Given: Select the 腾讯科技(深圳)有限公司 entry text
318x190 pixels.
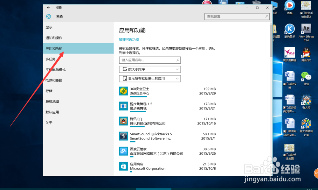Looking at the screenshot, I should pyautogui.click(x=148, y=123).
